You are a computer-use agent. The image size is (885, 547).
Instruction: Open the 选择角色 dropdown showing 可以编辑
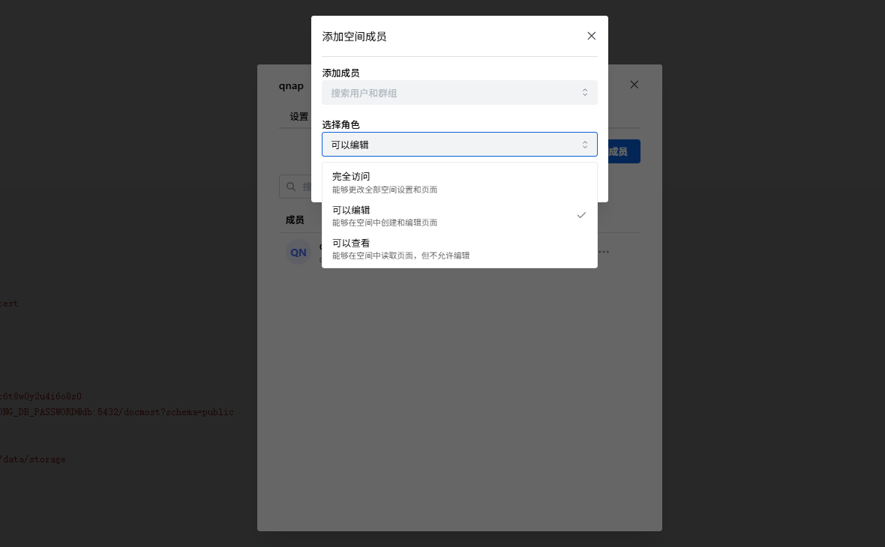coord(460,145)
